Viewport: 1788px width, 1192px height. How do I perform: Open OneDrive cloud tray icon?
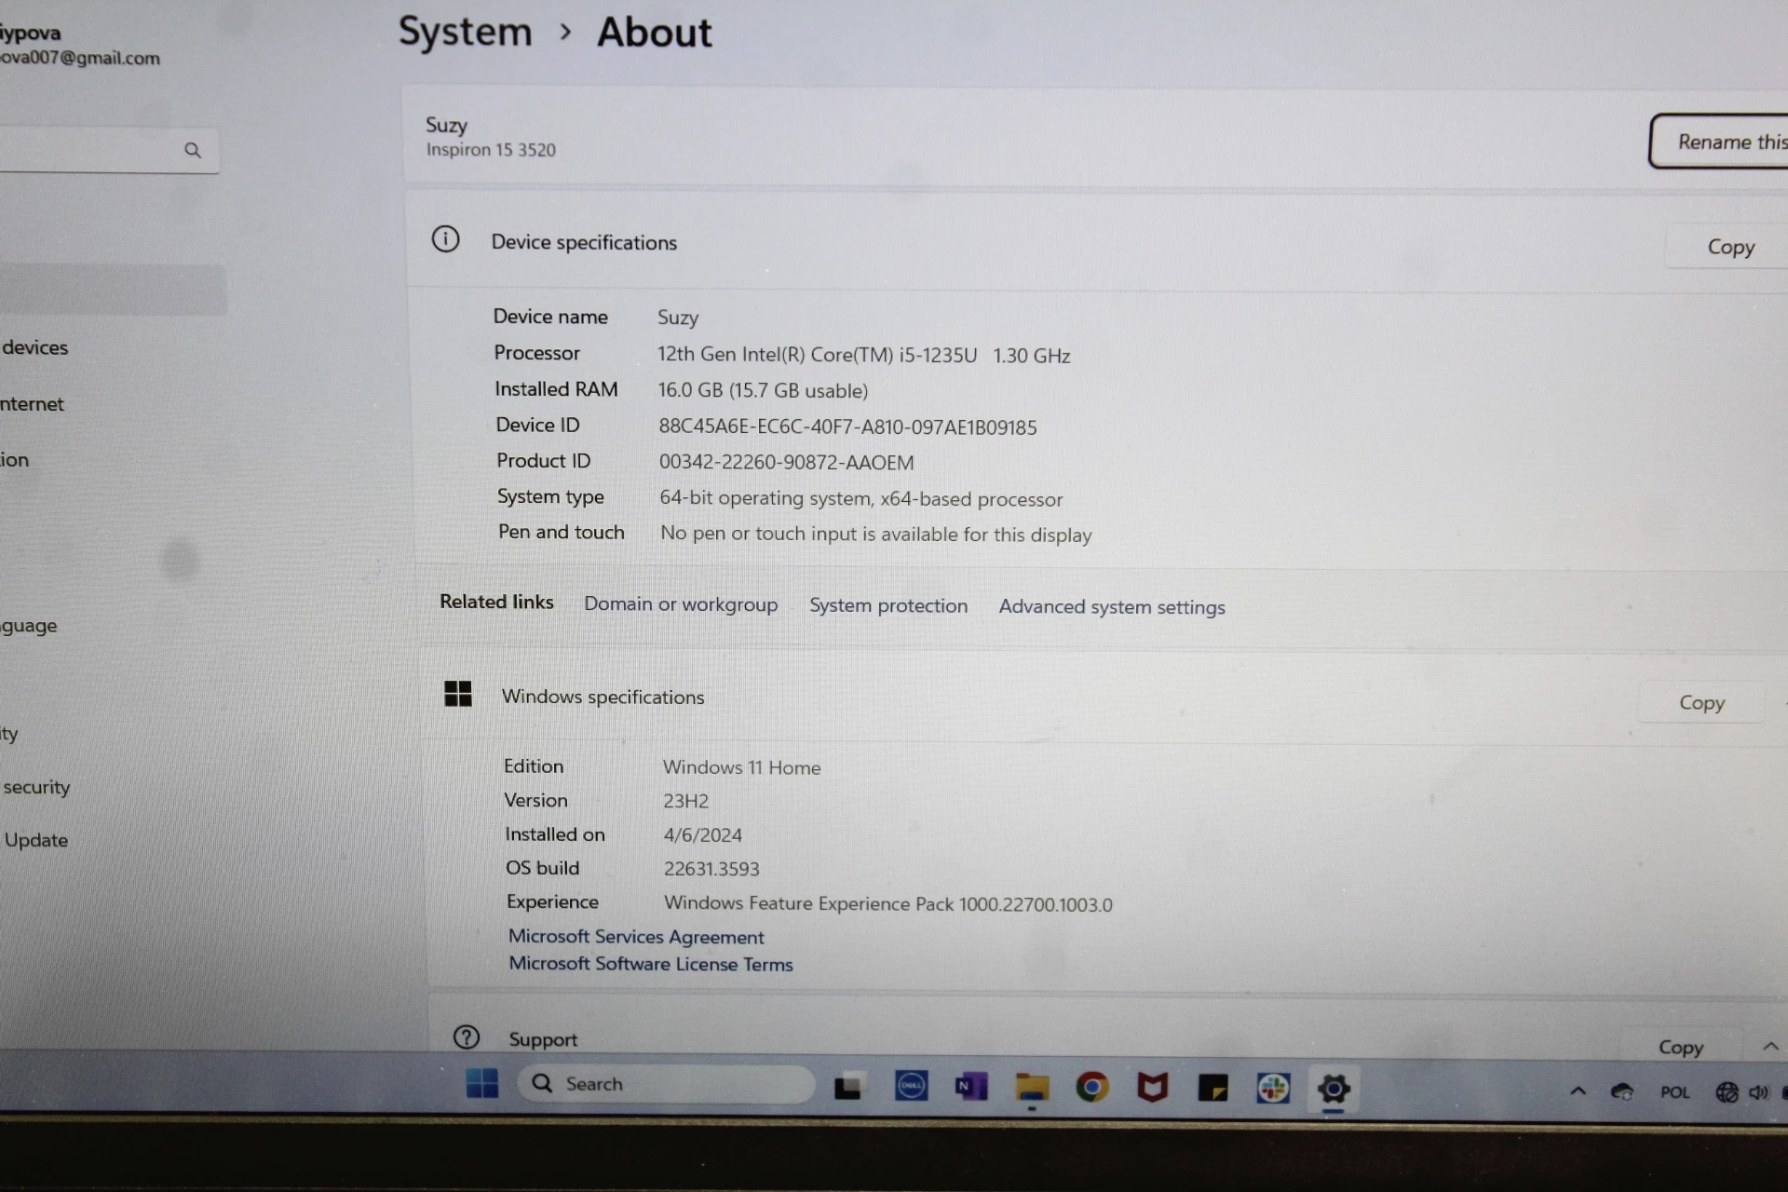[x=1622, y=1091]
